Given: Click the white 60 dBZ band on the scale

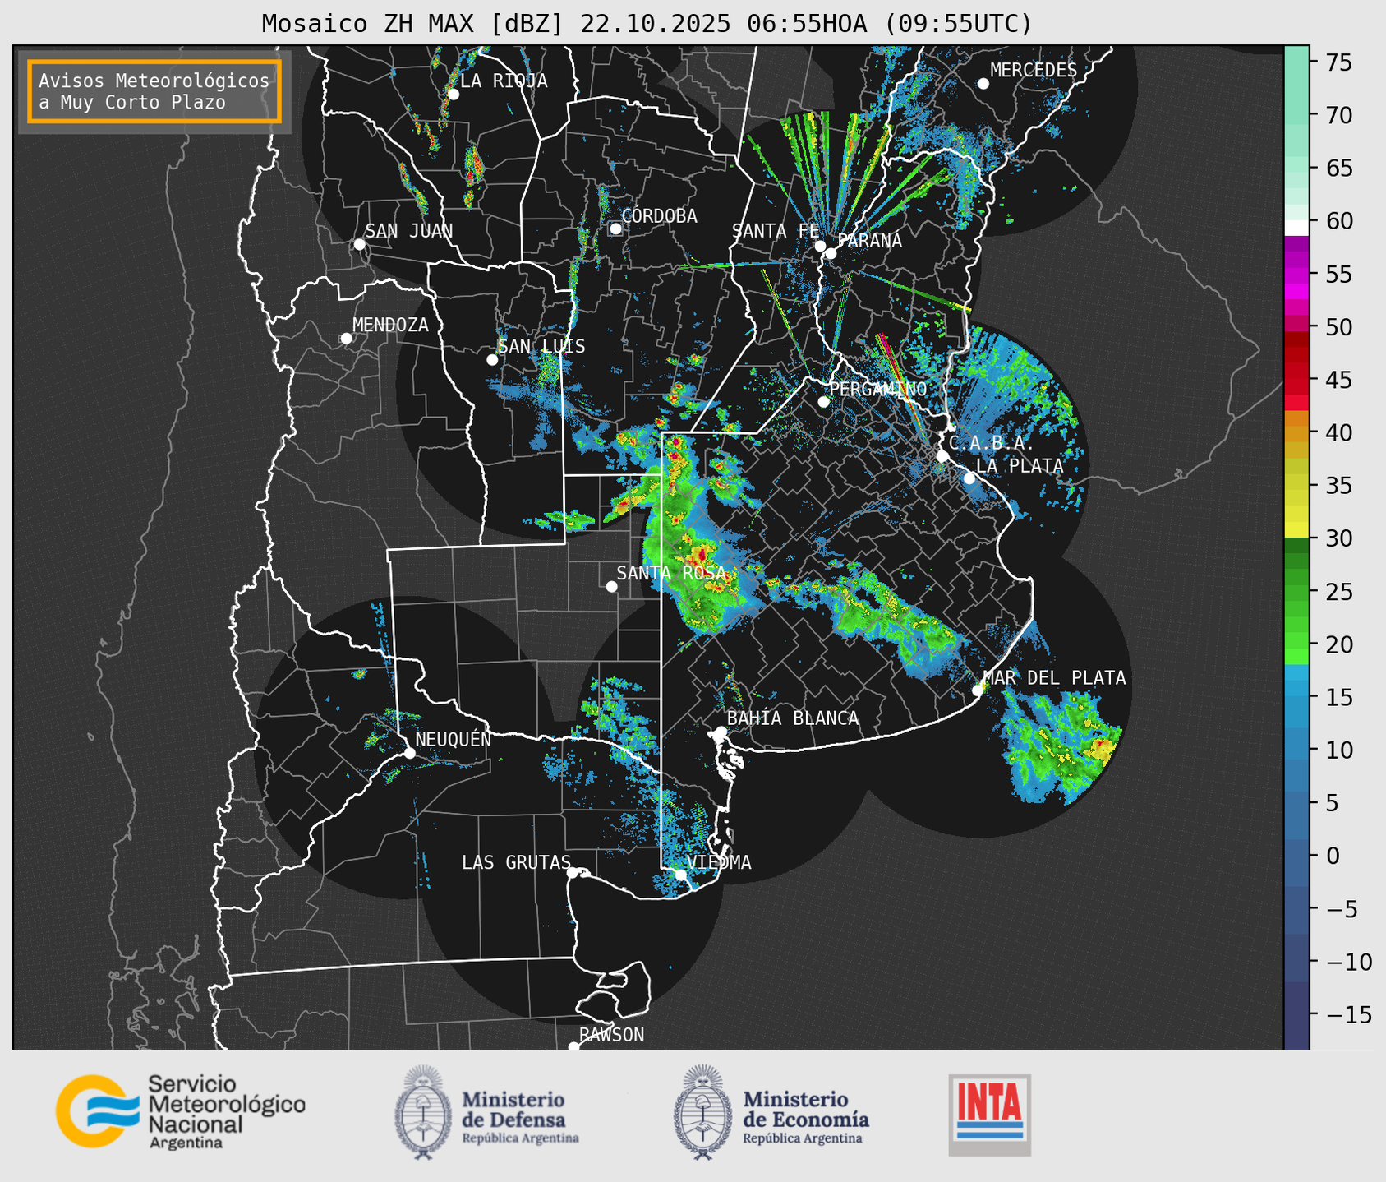Looking at the screenshot, I should pyautogui.click(x=1296, y=227).
